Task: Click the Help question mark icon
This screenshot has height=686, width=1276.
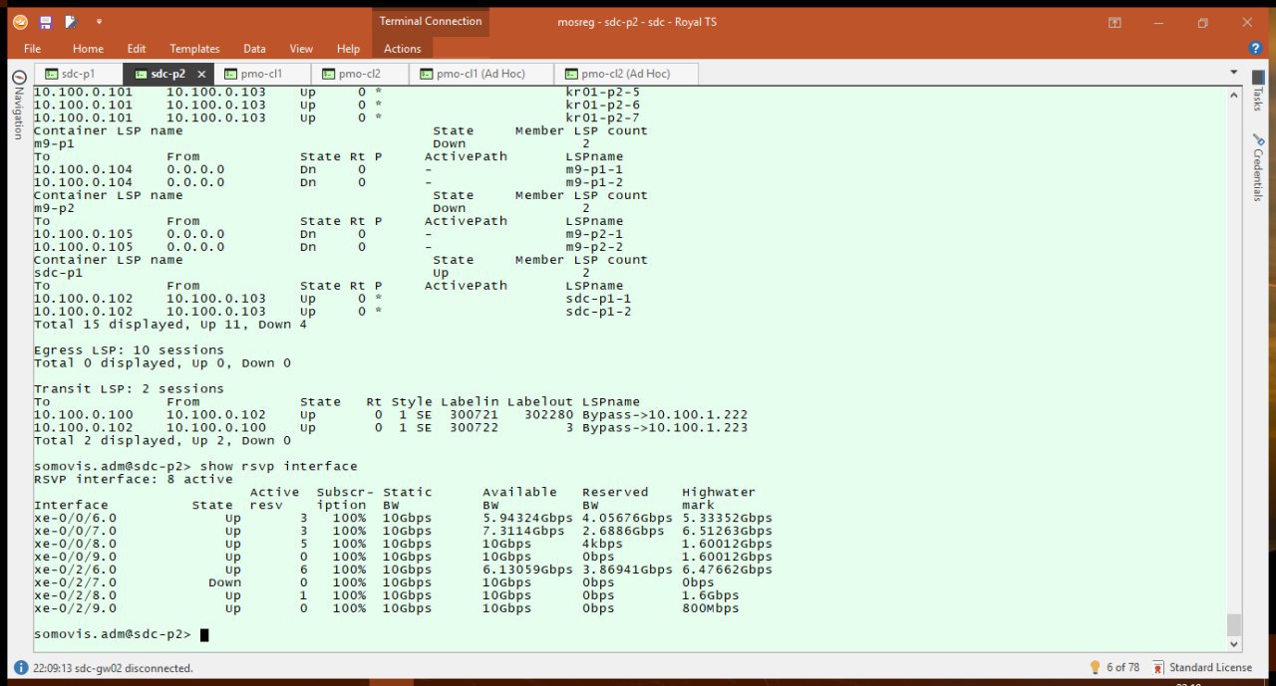Action: click(1256, 48)
